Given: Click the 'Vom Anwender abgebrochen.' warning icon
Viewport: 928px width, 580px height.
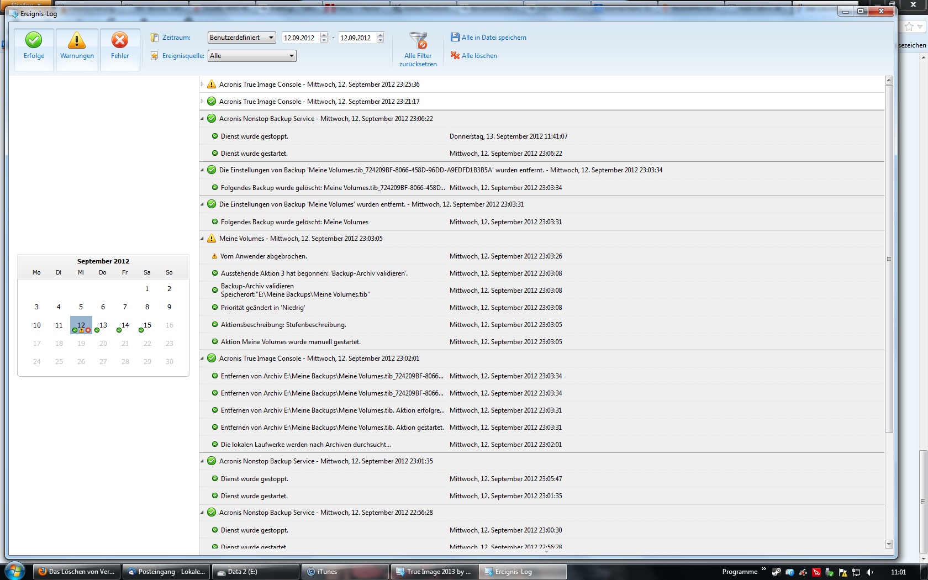Looking at the screenshot, I should point(215,256).
